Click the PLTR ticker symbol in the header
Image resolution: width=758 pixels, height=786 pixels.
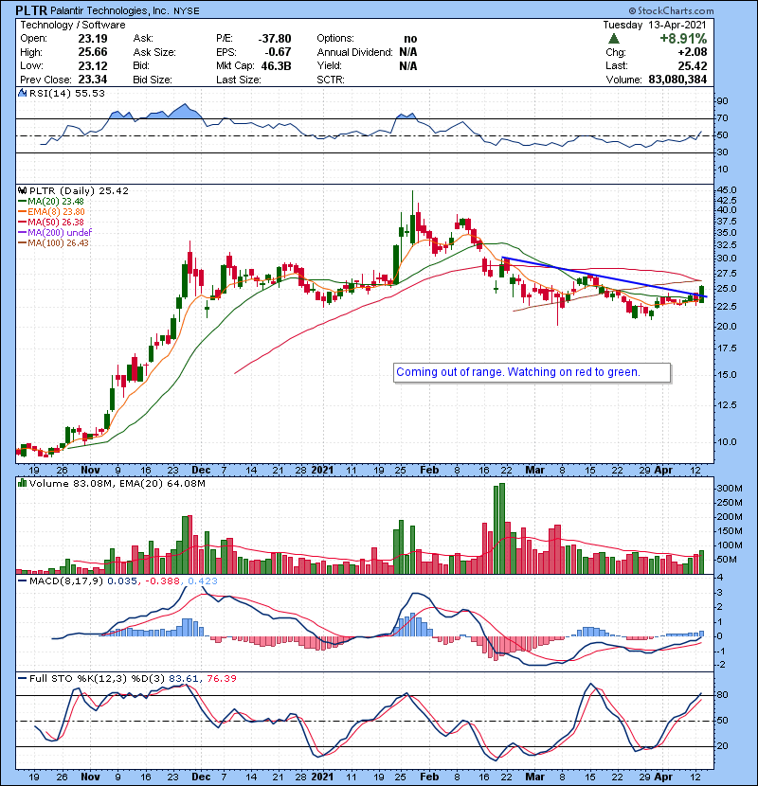31,10
